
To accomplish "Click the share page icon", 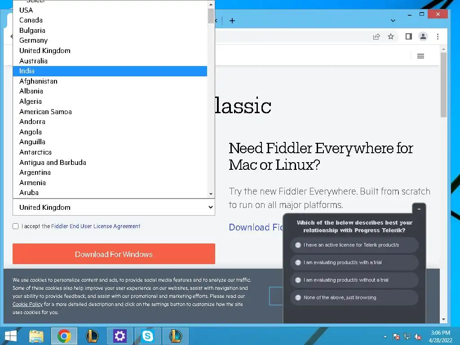I will [x=376, y=37].
